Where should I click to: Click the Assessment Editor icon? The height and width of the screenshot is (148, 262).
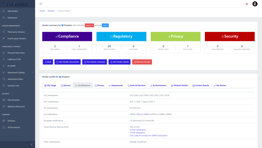(4, 79)
